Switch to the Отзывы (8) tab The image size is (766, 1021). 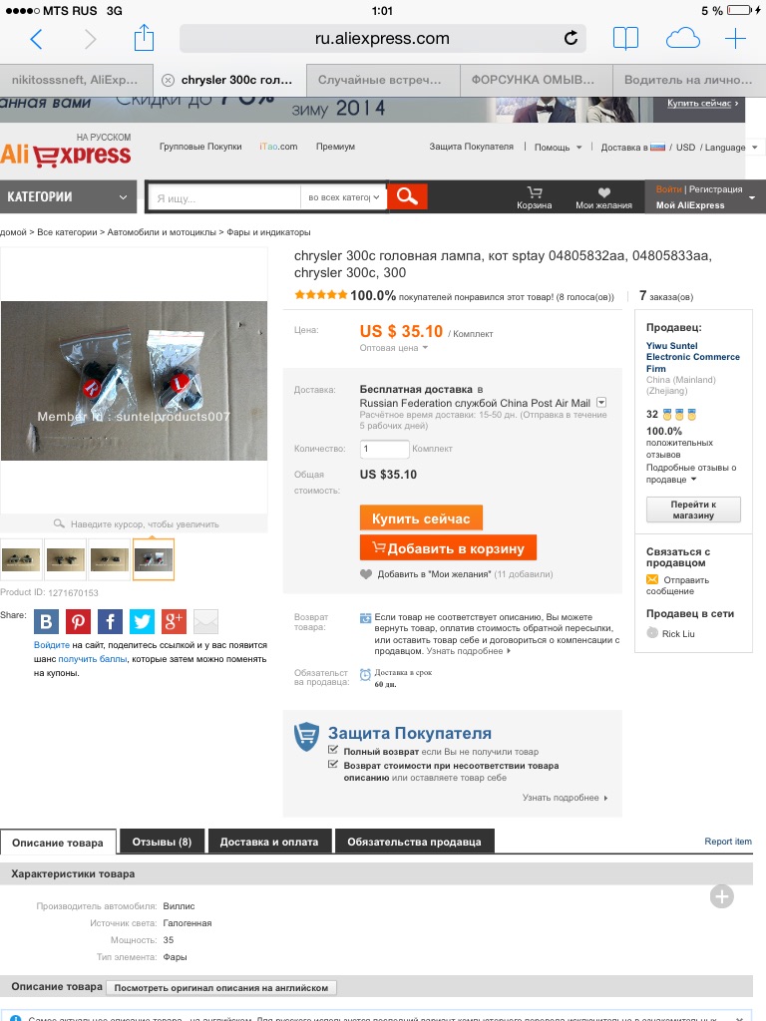163,842
